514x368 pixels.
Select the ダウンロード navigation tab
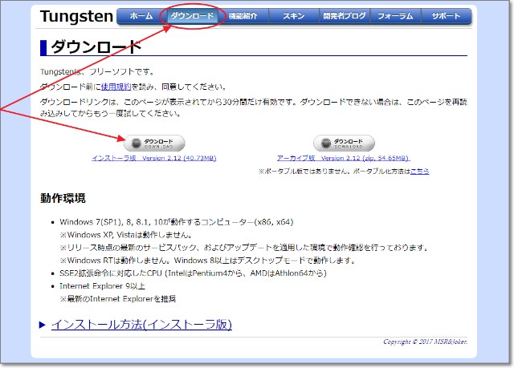pyautogui.click(x=193, y=16)
